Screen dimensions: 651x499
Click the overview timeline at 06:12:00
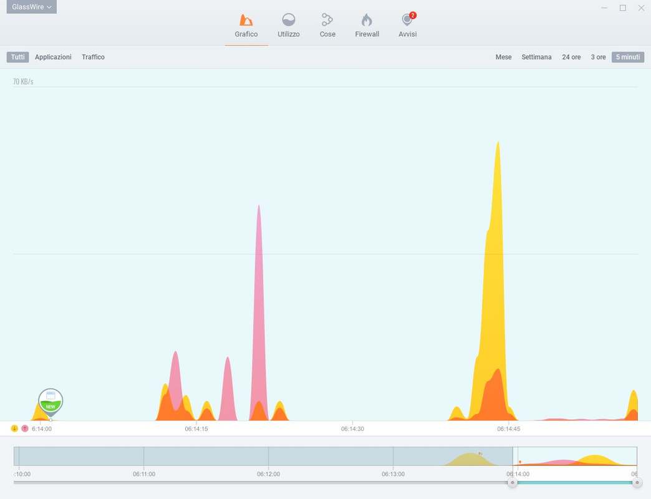(x=268, y=456)
